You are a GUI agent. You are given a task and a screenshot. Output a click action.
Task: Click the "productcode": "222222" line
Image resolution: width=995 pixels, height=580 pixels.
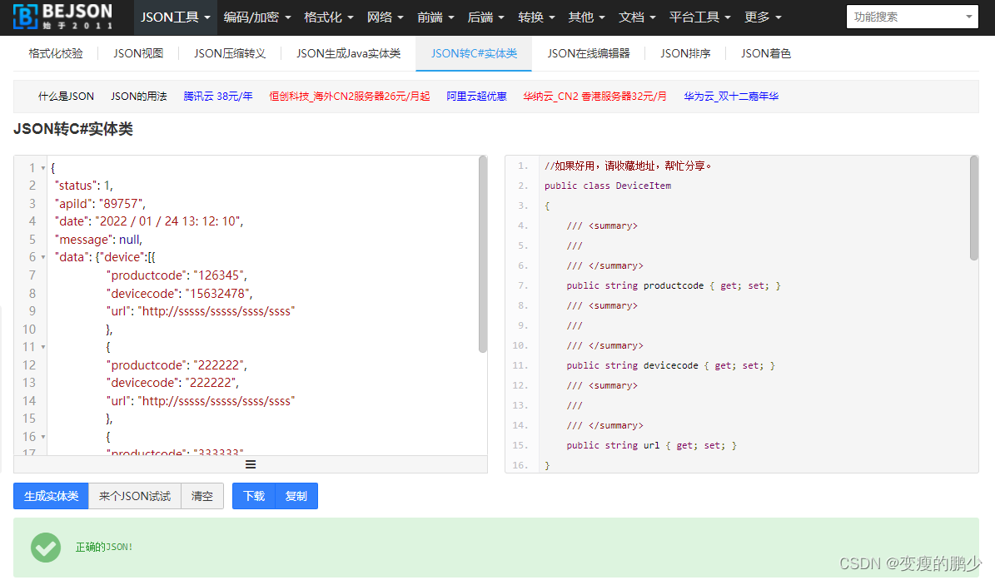click(x=177, y=365)
